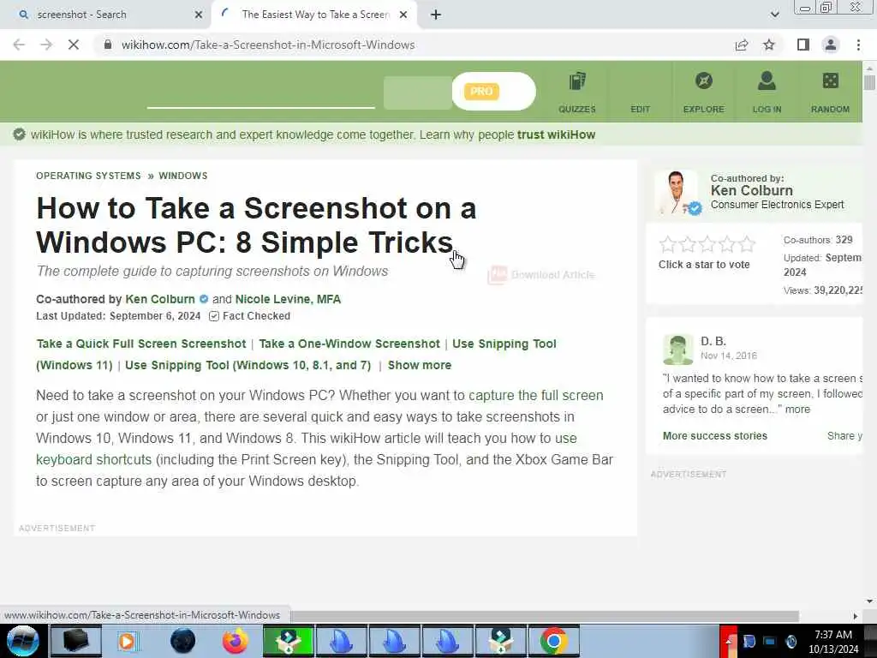The height and width of the screenshot is (658, 877).
Task: Open Chrome three-dot menu
Action: [x=858, y=45]
